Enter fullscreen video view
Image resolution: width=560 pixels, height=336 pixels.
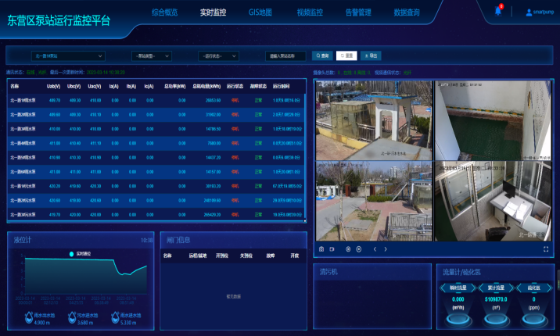tap(546, 249)
